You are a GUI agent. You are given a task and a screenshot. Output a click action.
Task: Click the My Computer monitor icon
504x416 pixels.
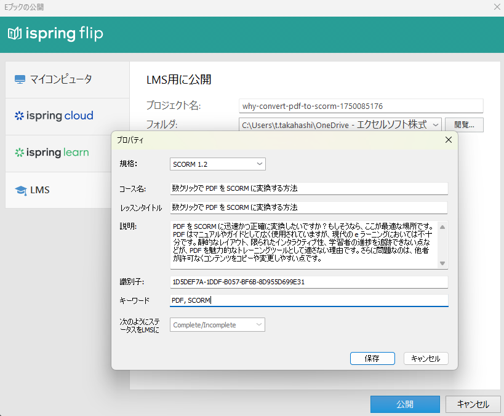(20, 79)
